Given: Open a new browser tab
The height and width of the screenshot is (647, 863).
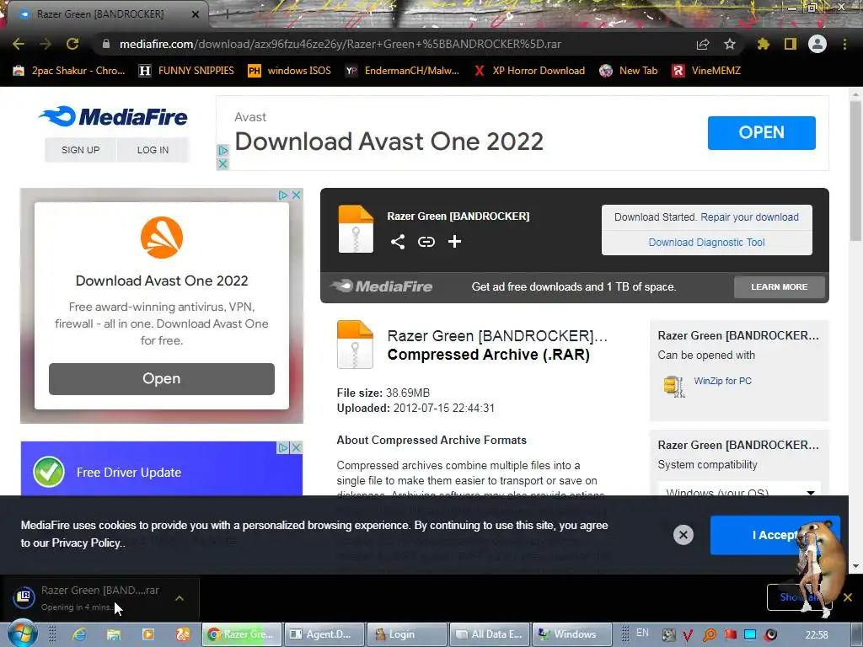Looking at the screenshot, I should point(226,14).
